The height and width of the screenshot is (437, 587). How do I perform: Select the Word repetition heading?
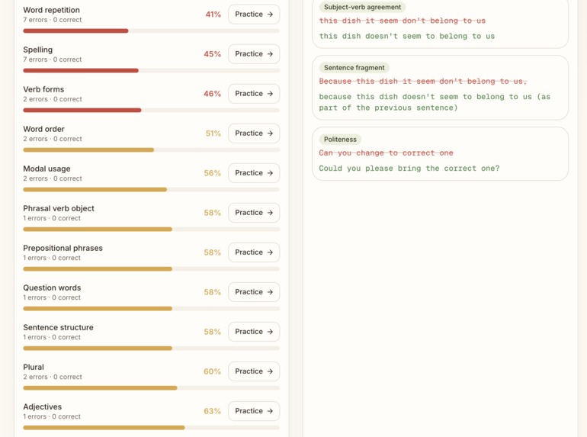pyautogui.click(x=51, y=10)
